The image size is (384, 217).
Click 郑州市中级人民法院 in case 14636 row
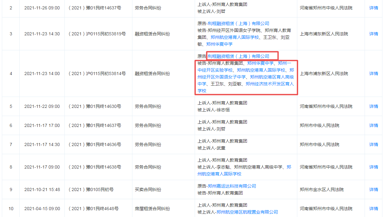pyautogui.click(x=319, y=144)
